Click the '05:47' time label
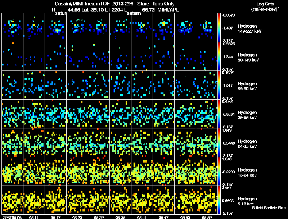This screenshot has height=219, width=288. 163,217
